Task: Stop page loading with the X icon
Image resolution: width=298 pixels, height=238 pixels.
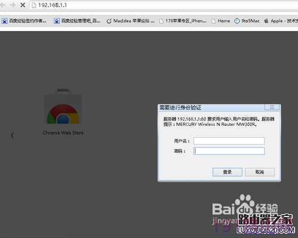Action: point(23,5)
